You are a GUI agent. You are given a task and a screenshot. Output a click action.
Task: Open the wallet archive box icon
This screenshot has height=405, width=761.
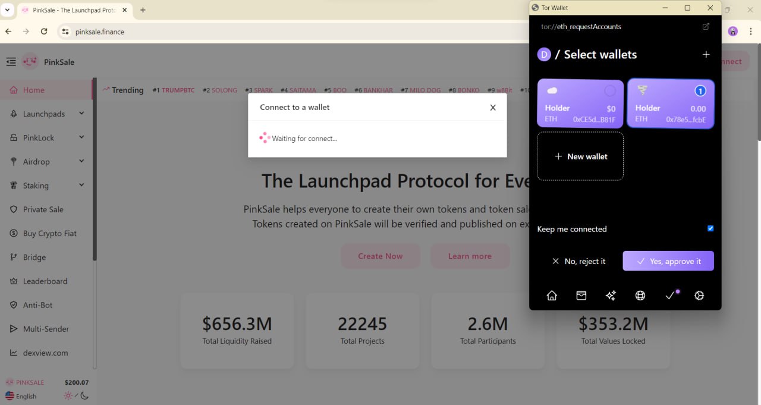[581, 296]
